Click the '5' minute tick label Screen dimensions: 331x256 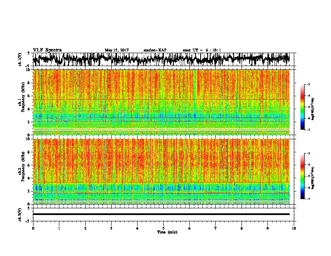tap(163, 228)
